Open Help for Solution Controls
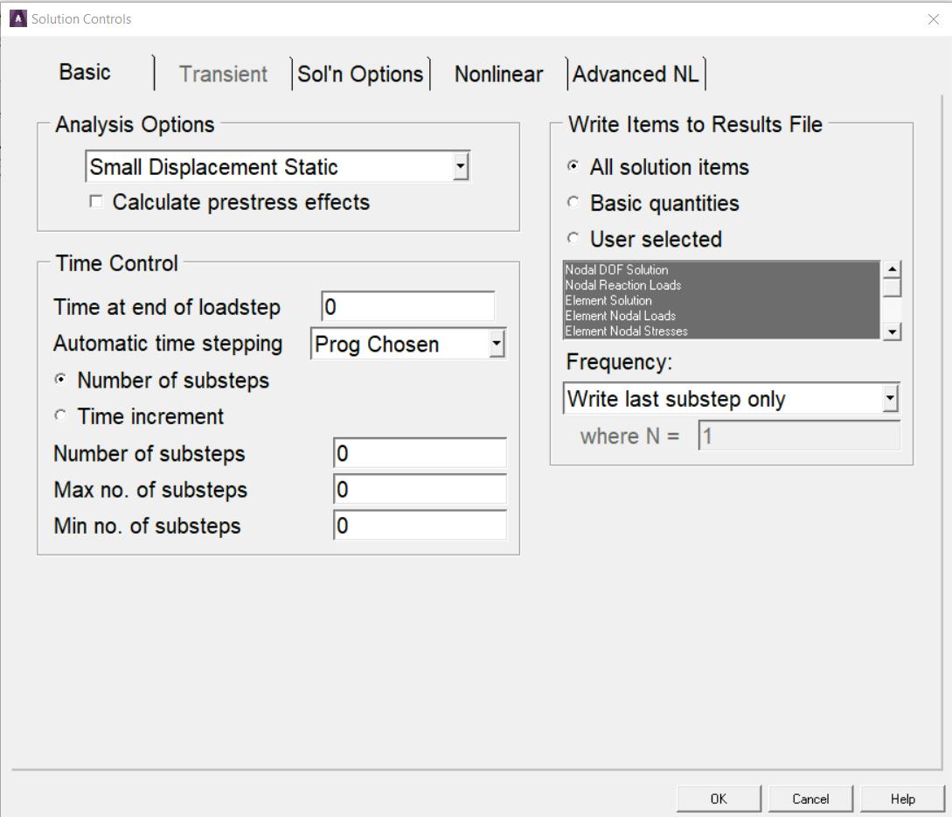 902,799
